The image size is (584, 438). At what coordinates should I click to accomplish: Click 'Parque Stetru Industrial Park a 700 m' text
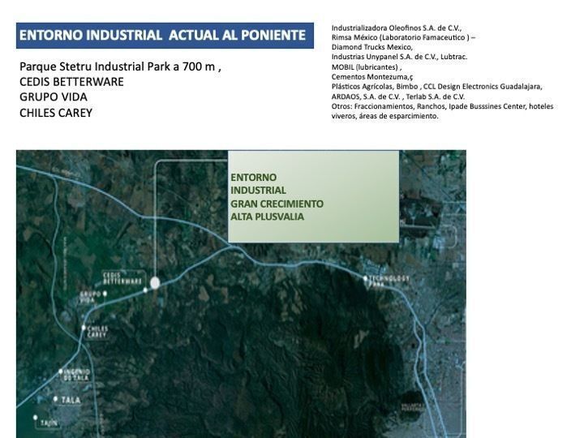click(120, 67)
